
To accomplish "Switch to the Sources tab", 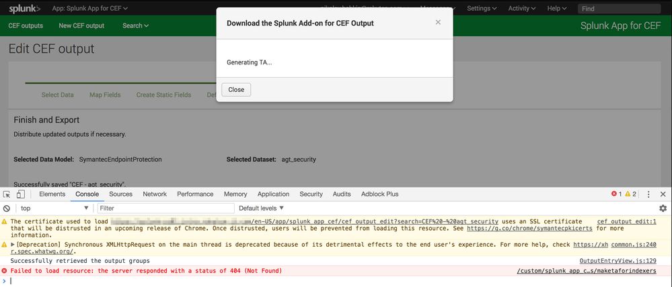I will click(121, 194).
